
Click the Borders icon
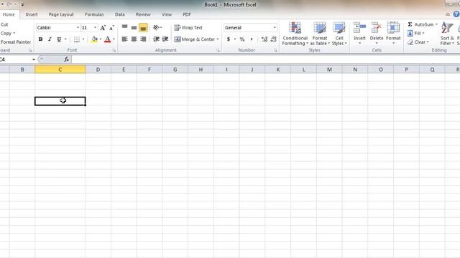tap(77, 39)
